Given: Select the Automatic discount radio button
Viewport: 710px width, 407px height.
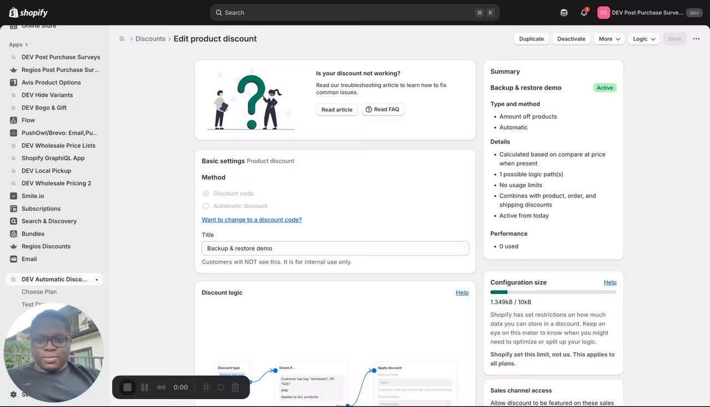Looking at the screenshot, I should (x=206, y=206).
